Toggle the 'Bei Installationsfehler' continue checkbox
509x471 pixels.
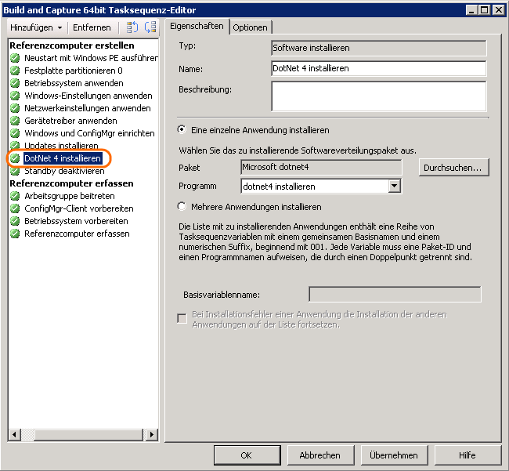coord(182,315)
